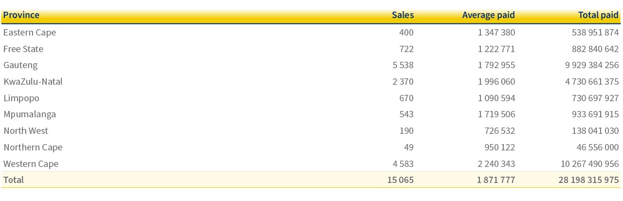Select Gauteng sales value 5 538
Image resolution: width=623 pixels, height=201 pixels.
[x=403, y=65]
